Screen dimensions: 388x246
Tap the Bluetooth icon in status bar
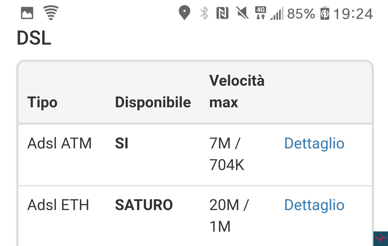(204, 13)
